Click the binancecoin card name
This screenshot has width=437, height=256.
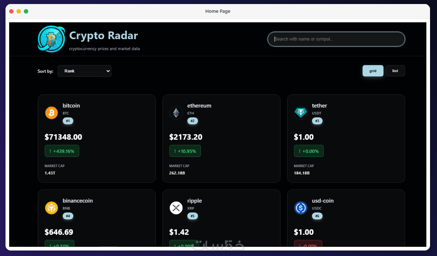(x=78, y=201)
